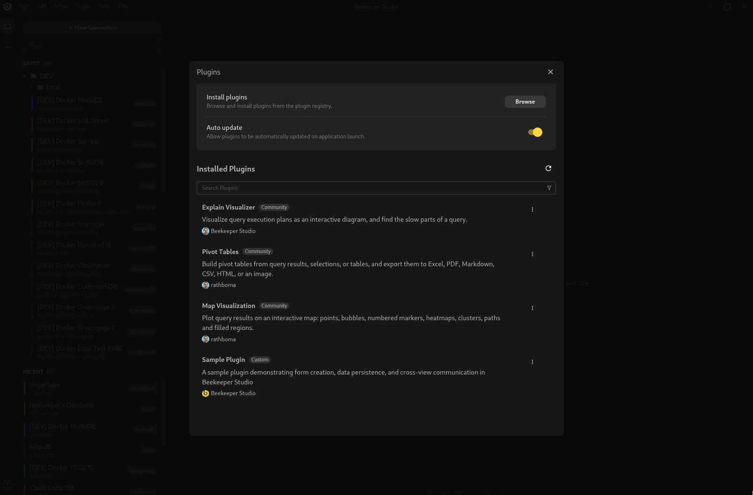The image size is (753, 495).
Task: Click the Community badge of Explain Visualizer
Action: point(274,207)
